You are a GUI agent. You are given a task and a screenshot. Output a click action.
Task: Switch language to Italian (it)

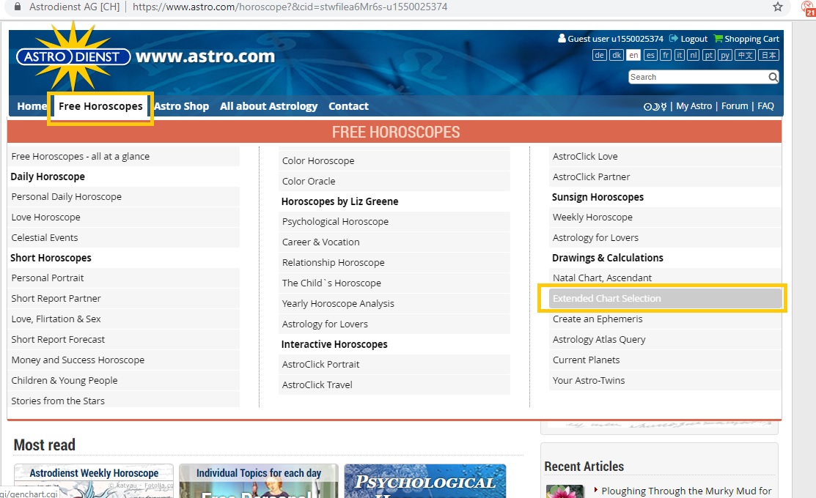coord(679,55)
